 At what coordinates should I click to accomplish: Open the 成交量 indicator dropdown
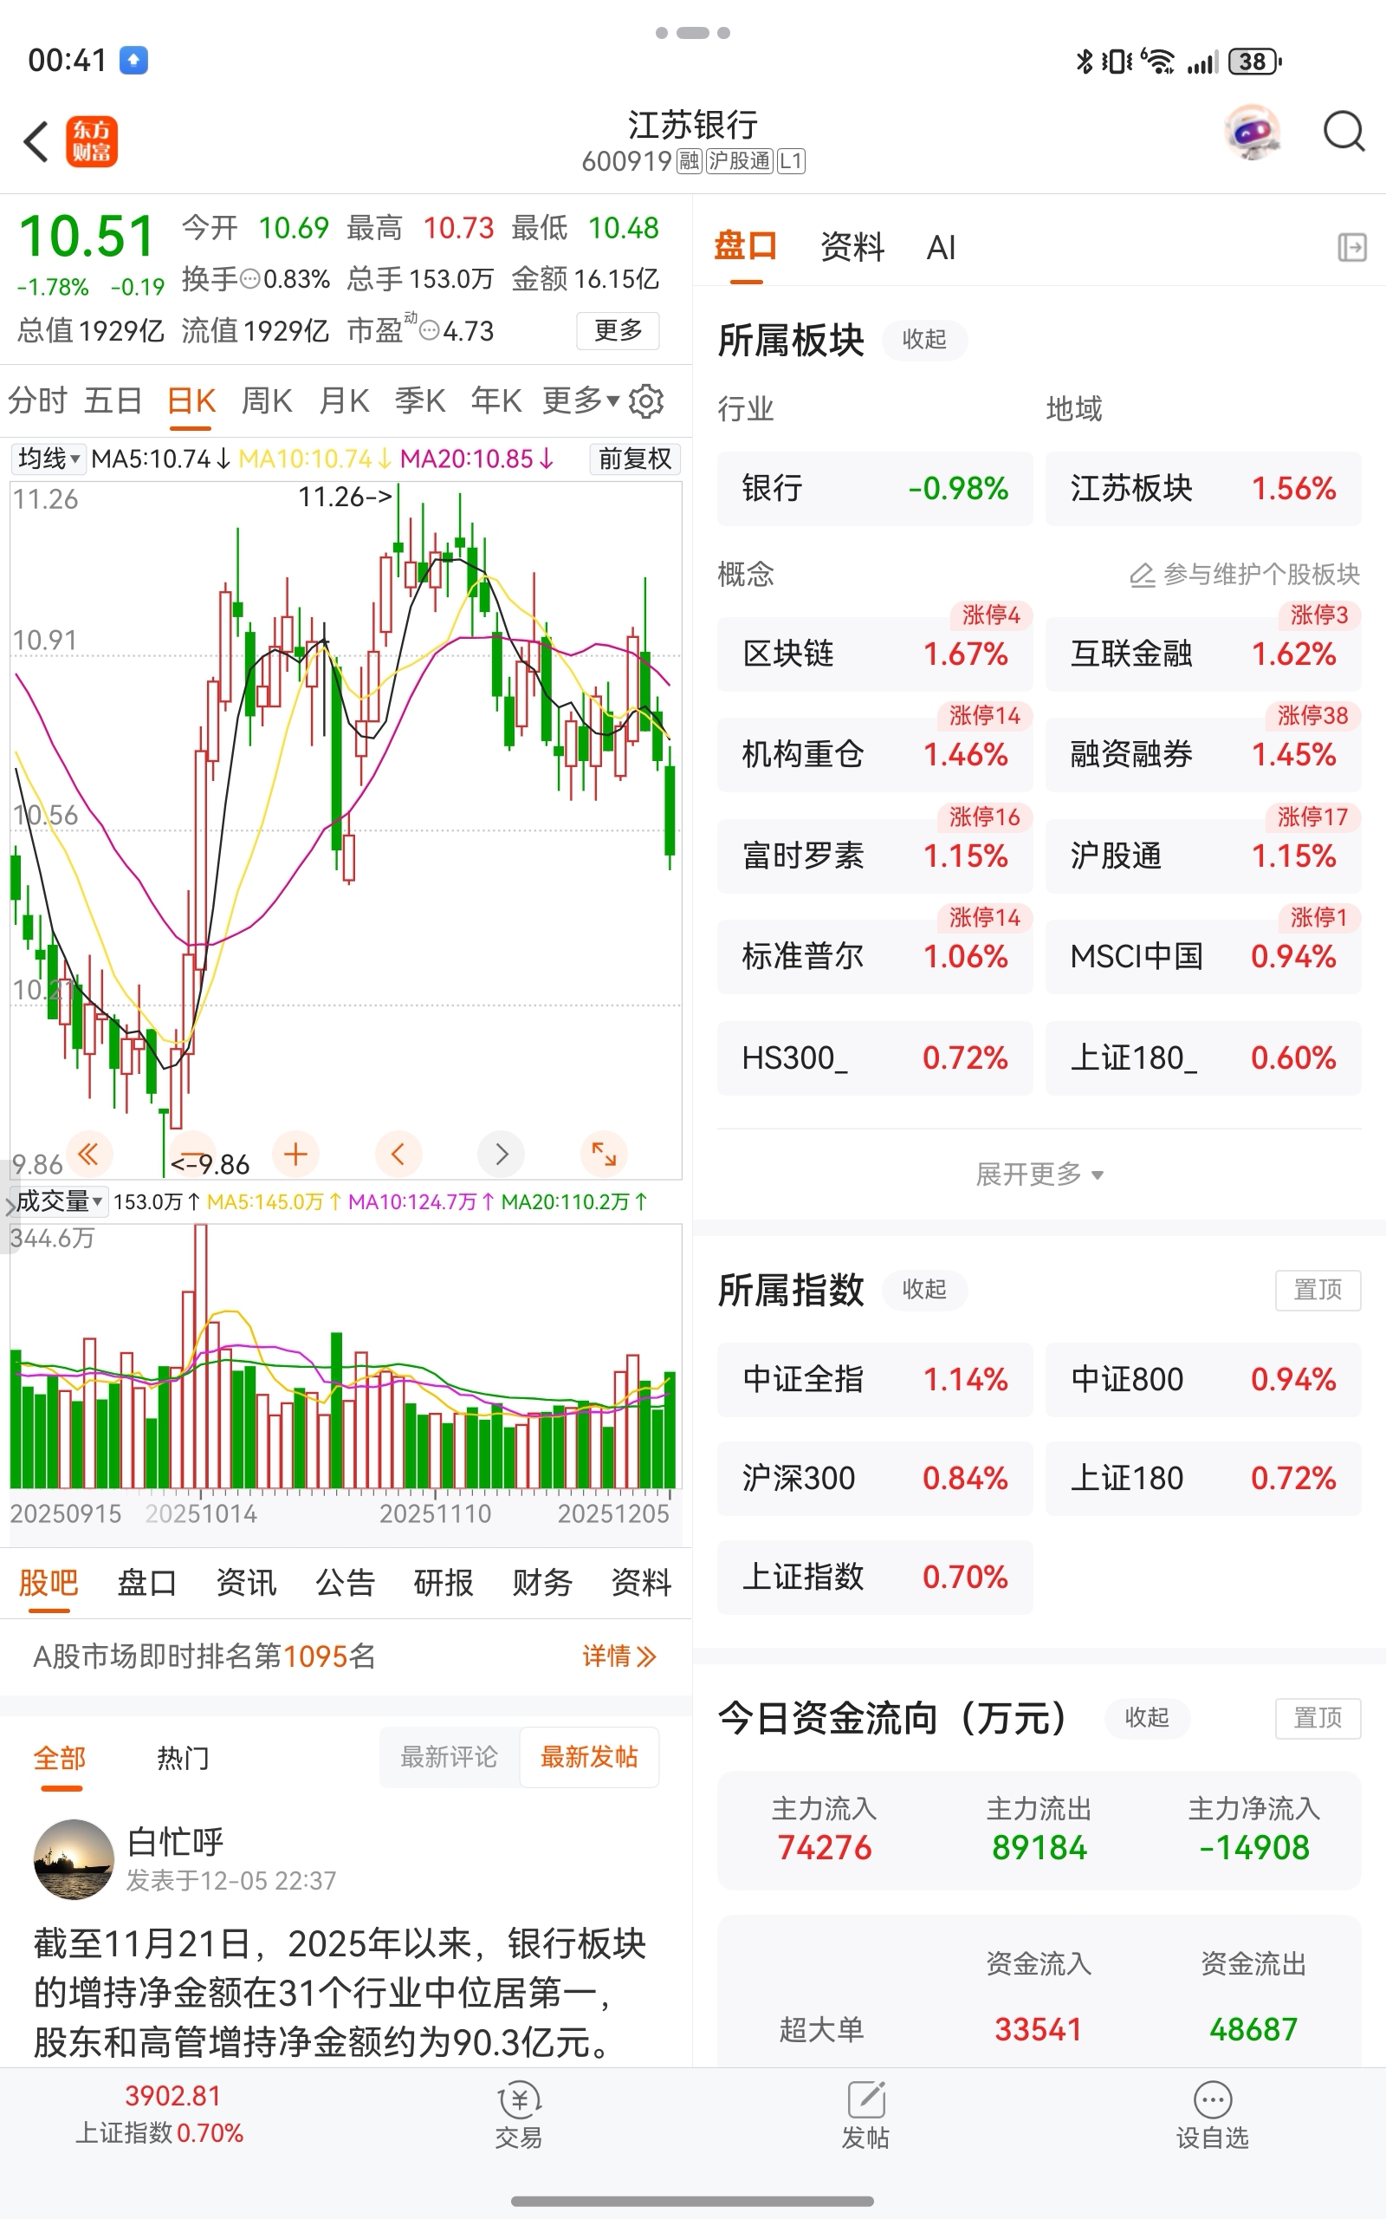(x=59, y=1201)
